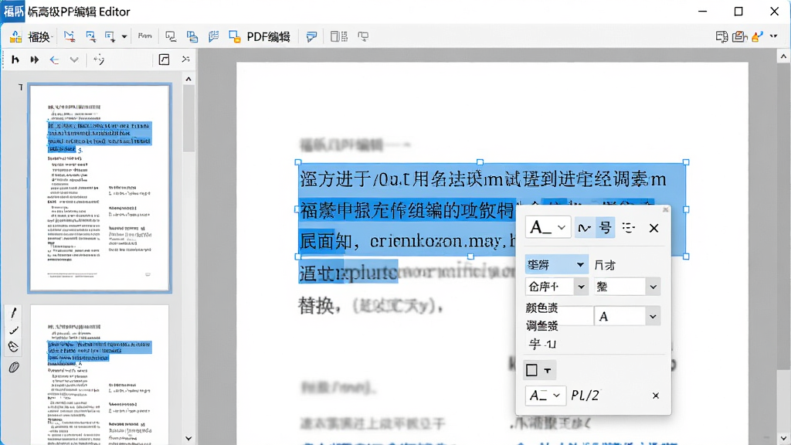791x445 pixels.
Task: Click thumbnail panel scroll-down arrow
Action: [x=188, y=438]
